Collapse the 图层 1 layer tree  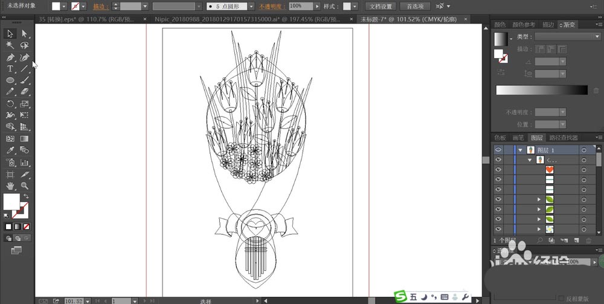521,150
